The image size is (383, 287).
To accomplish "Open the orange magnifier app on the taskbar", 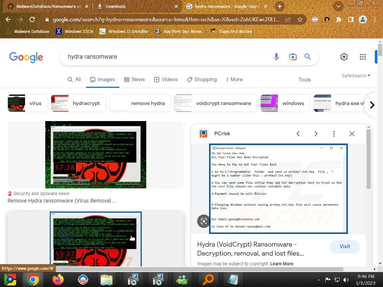I will pyautogui.click(x=208, y=280).
